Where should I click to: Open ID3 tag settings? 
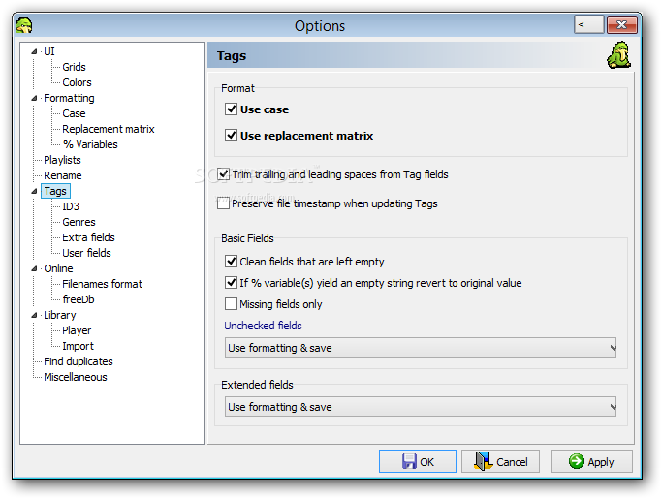click(71, 206)
